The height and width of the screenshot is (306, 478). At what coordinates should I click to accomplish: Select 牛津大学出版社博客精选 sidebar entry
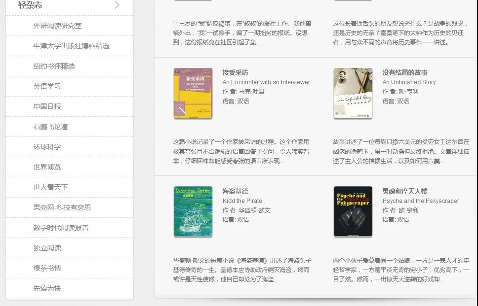click(x=71, y=46)
